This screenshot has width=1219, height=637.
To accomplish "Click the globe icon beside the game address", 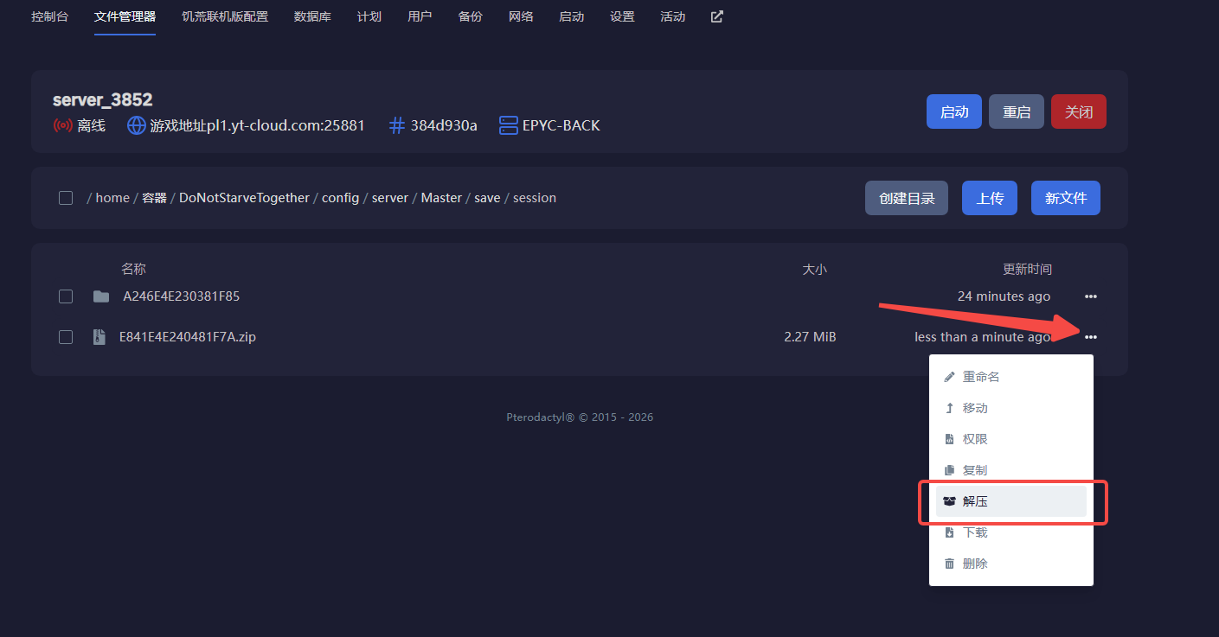I will (137, 125).
